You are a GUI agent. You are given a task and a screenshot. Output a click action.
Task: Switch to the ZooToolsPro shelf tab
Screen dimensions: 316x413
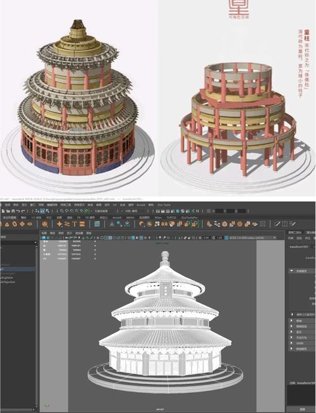[190, 218]
